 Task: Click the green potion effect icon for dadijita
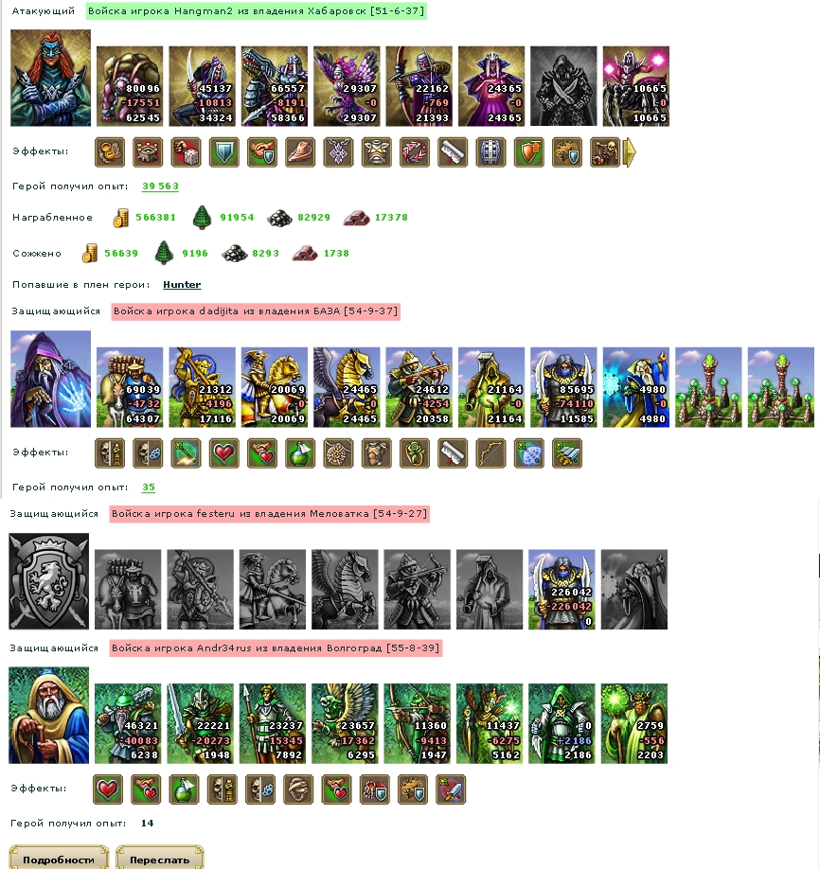click(x=300, y=453)
